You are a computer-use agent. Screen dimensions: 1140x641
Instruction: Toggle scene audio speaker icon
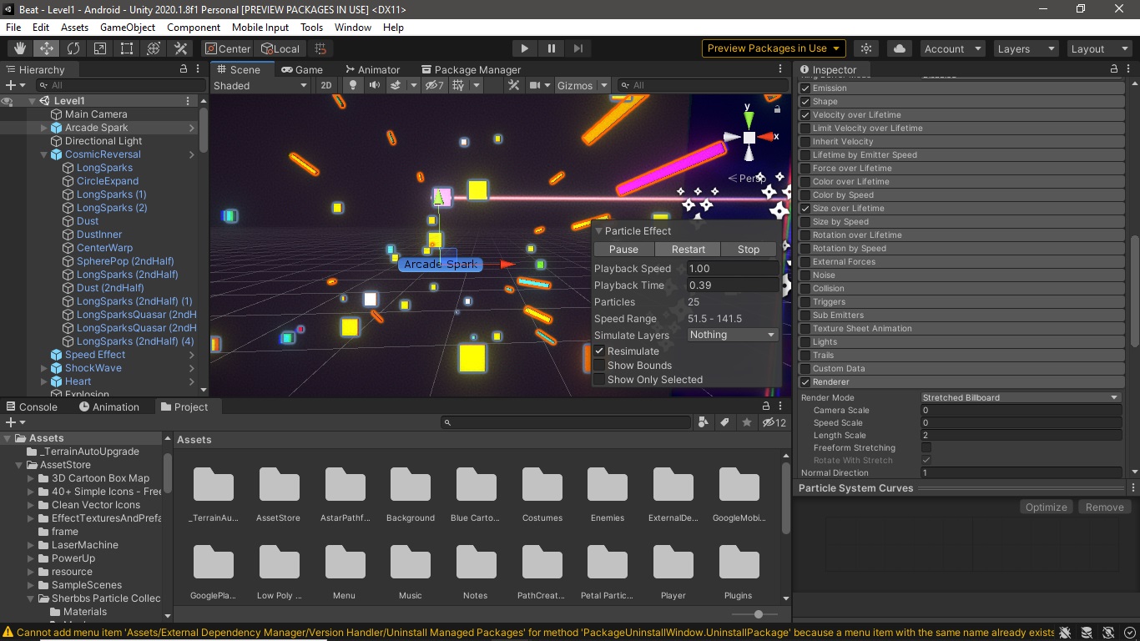point(375,85)
